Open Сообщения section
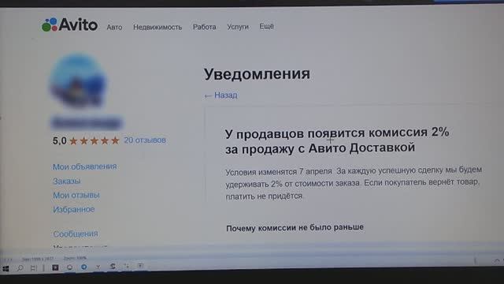This screenshot has width=504, height=284. pyautogui.click(x=76, y=234)
